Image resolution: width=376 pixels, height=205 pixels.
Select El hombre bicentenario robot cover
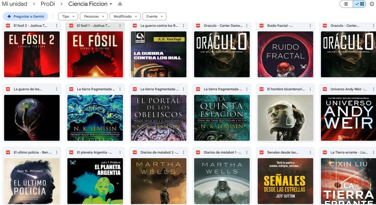pos(285,118)
